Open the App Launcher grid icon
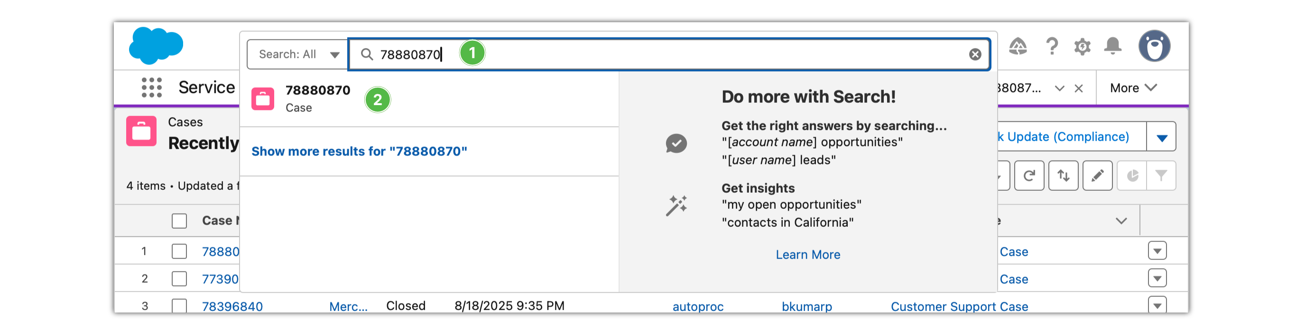The image size is (1296, 330). click(151, 88)
